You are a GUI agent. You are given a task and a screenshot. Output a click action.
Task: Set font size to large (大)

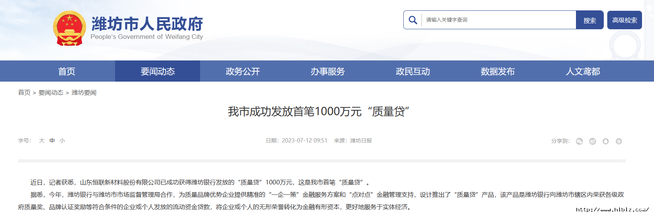[42, 141]
